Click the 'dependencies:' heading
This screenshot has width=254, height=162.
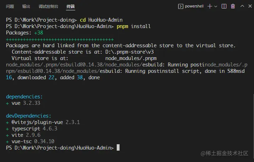(x=24, y=97)
